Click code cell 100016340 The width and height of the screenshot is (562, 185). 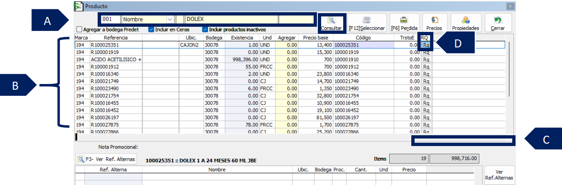click(x=363, y=74)
